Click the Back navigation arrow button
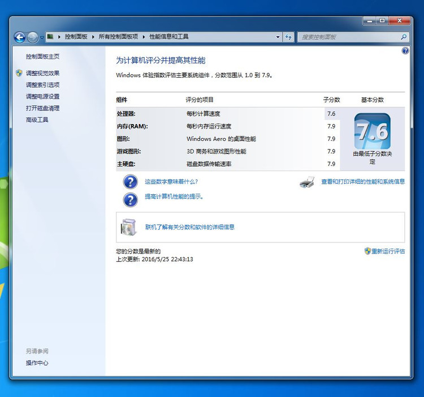The height and width of the screenshot is (397, 424). pyautogui.click(x=20, y=37)
